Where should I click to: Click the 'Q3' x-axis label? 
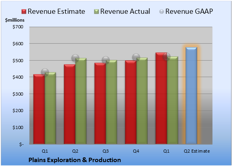(106, 151)
